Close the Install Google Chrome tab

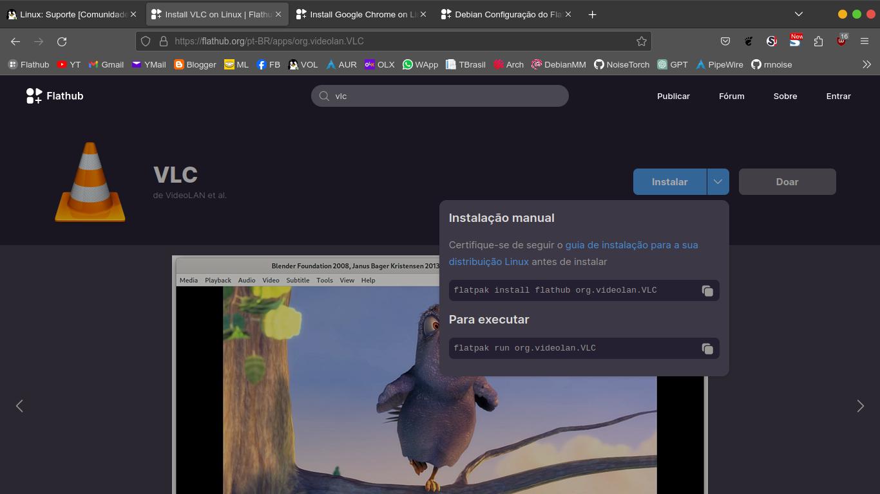(423, 14)
